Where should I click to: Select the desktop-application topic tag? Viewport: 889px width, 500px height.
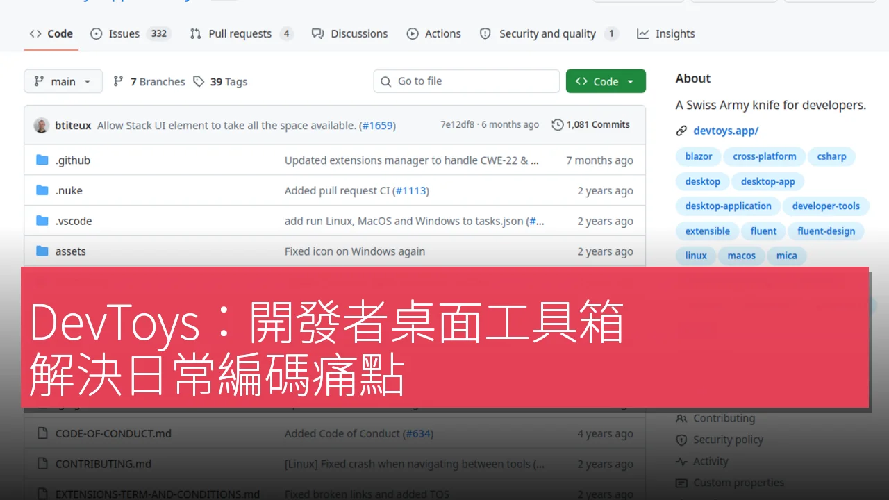[x=729, y=206]
